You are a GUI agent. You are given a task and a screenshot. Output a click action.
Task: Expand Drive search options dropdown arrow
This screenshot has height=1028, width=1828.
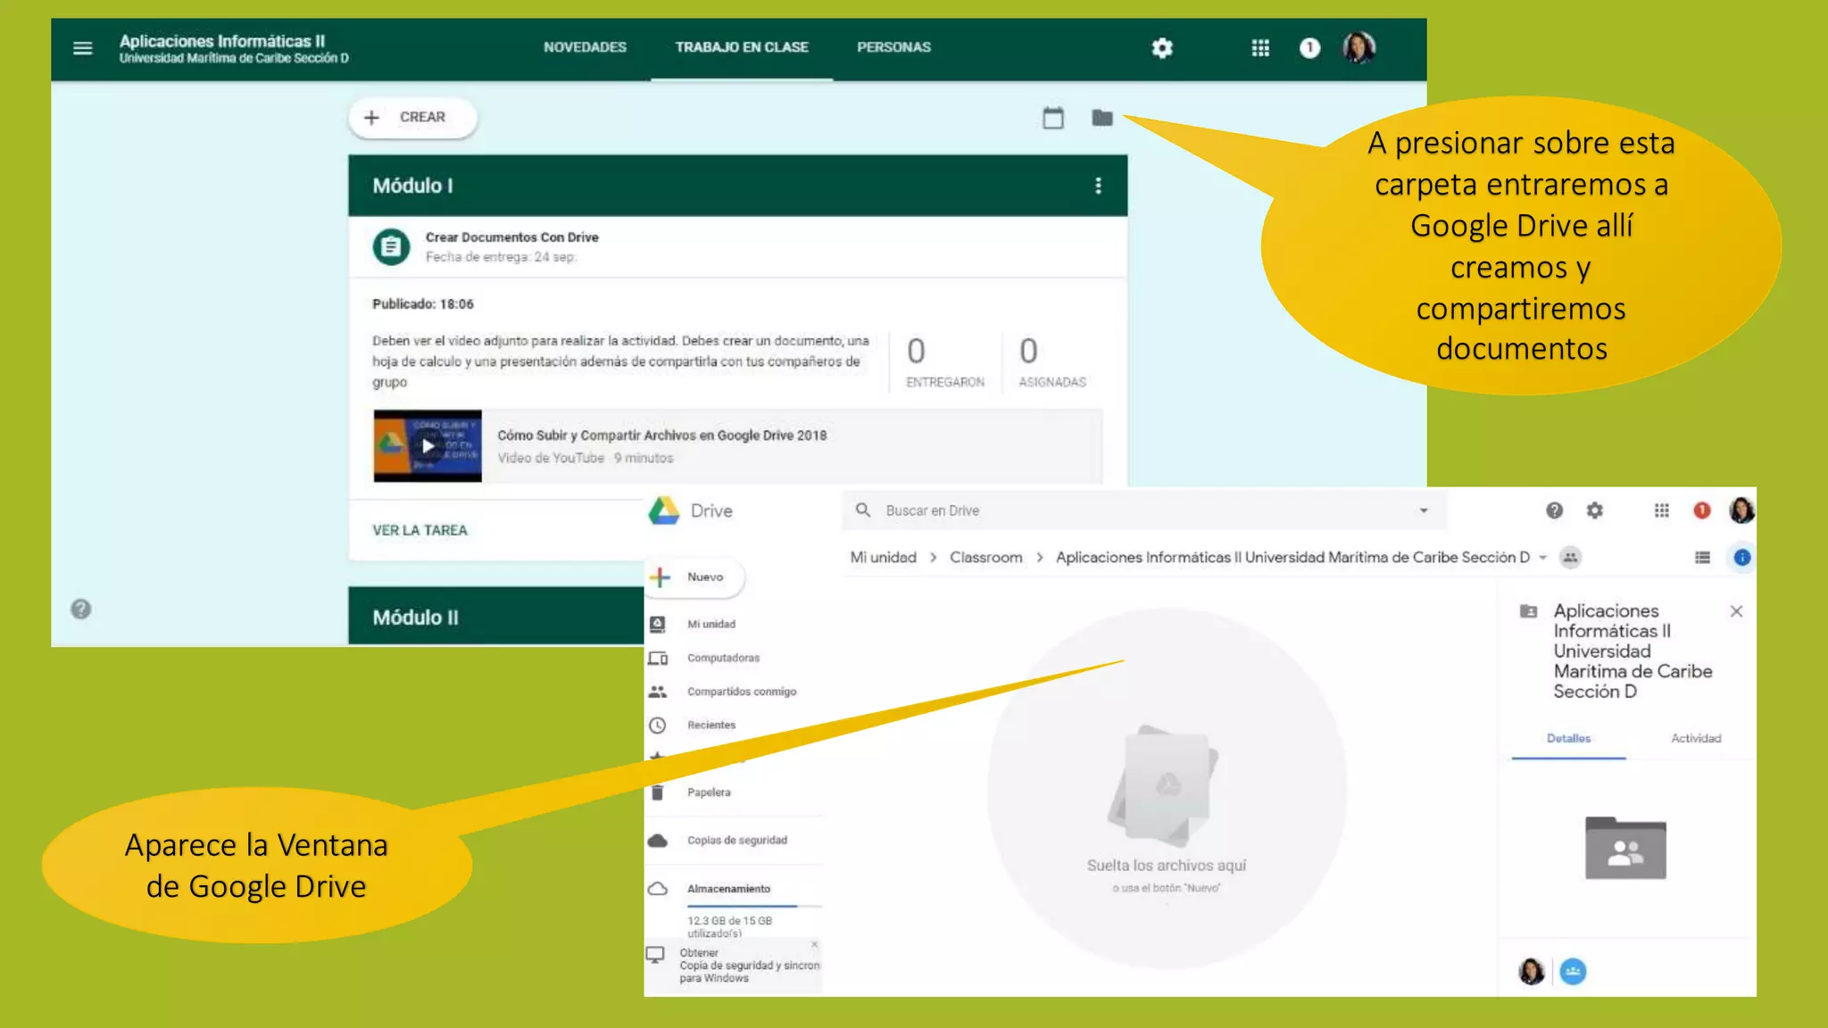(1424, 510)
